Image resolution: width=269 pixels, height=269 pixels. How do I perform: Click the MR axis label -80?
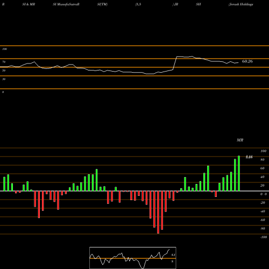[x=263, y=229]
